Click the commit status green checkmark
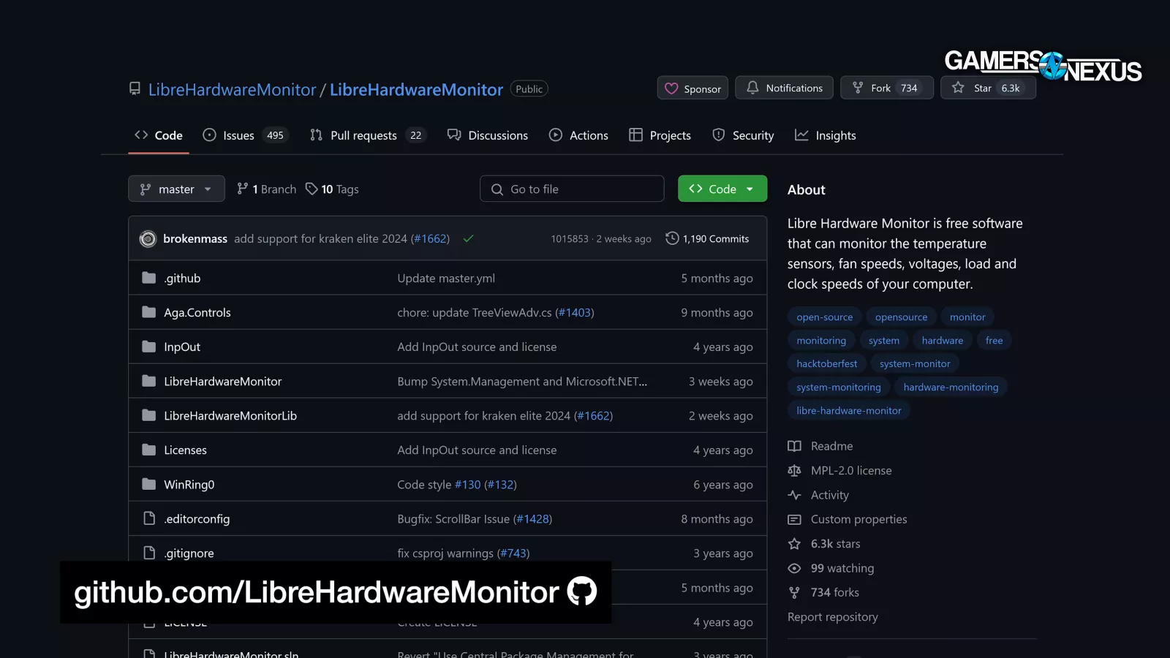 click(x=469, y=239)
